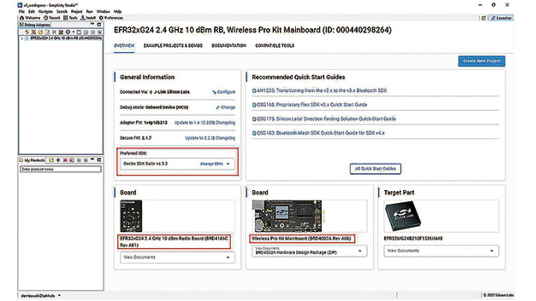Open the Project menu
The height and width of the screenshot is (301, 536).
pos(77,12)
